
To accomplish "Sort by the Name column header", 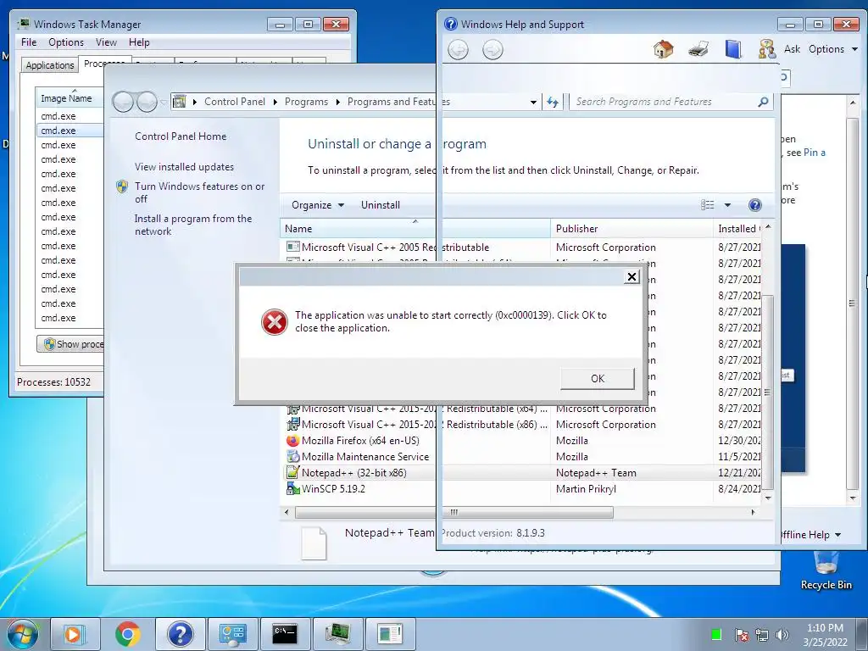I will pyautogui.click(x=415, y=229).
